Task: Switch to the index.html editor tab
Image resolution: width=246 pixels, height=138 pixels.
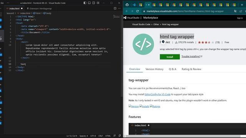Action: click(14, 8)
